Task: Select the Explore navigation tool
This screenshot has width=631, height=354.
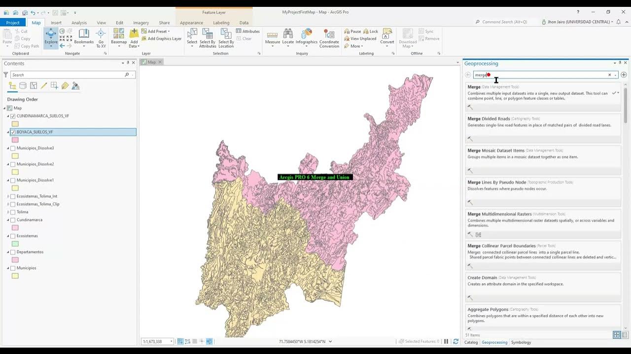Action: pos(51,37)
